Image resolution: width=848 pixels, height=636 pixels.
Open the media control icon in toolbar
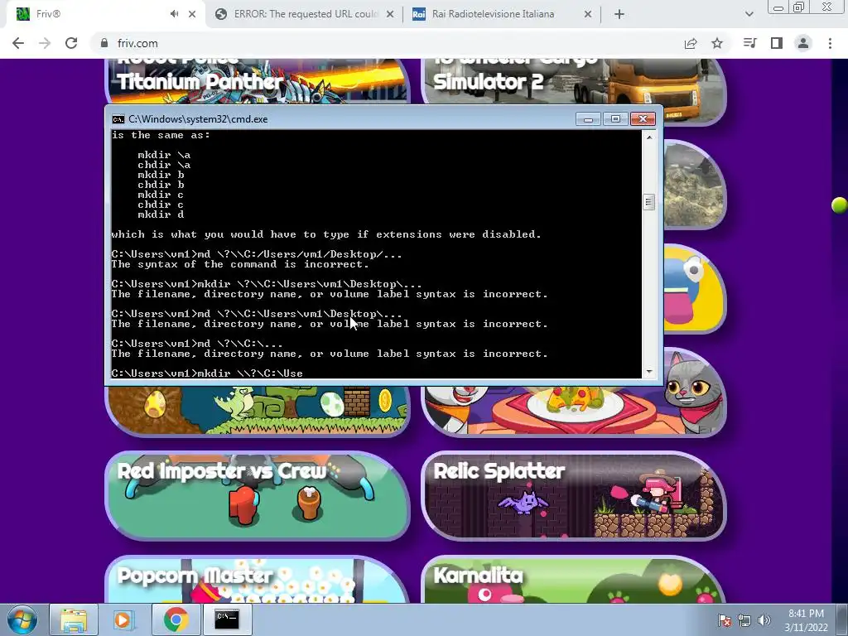coord(749,43)
